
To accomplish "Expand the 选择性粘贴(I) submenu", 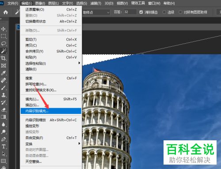I will coord(51,64).
